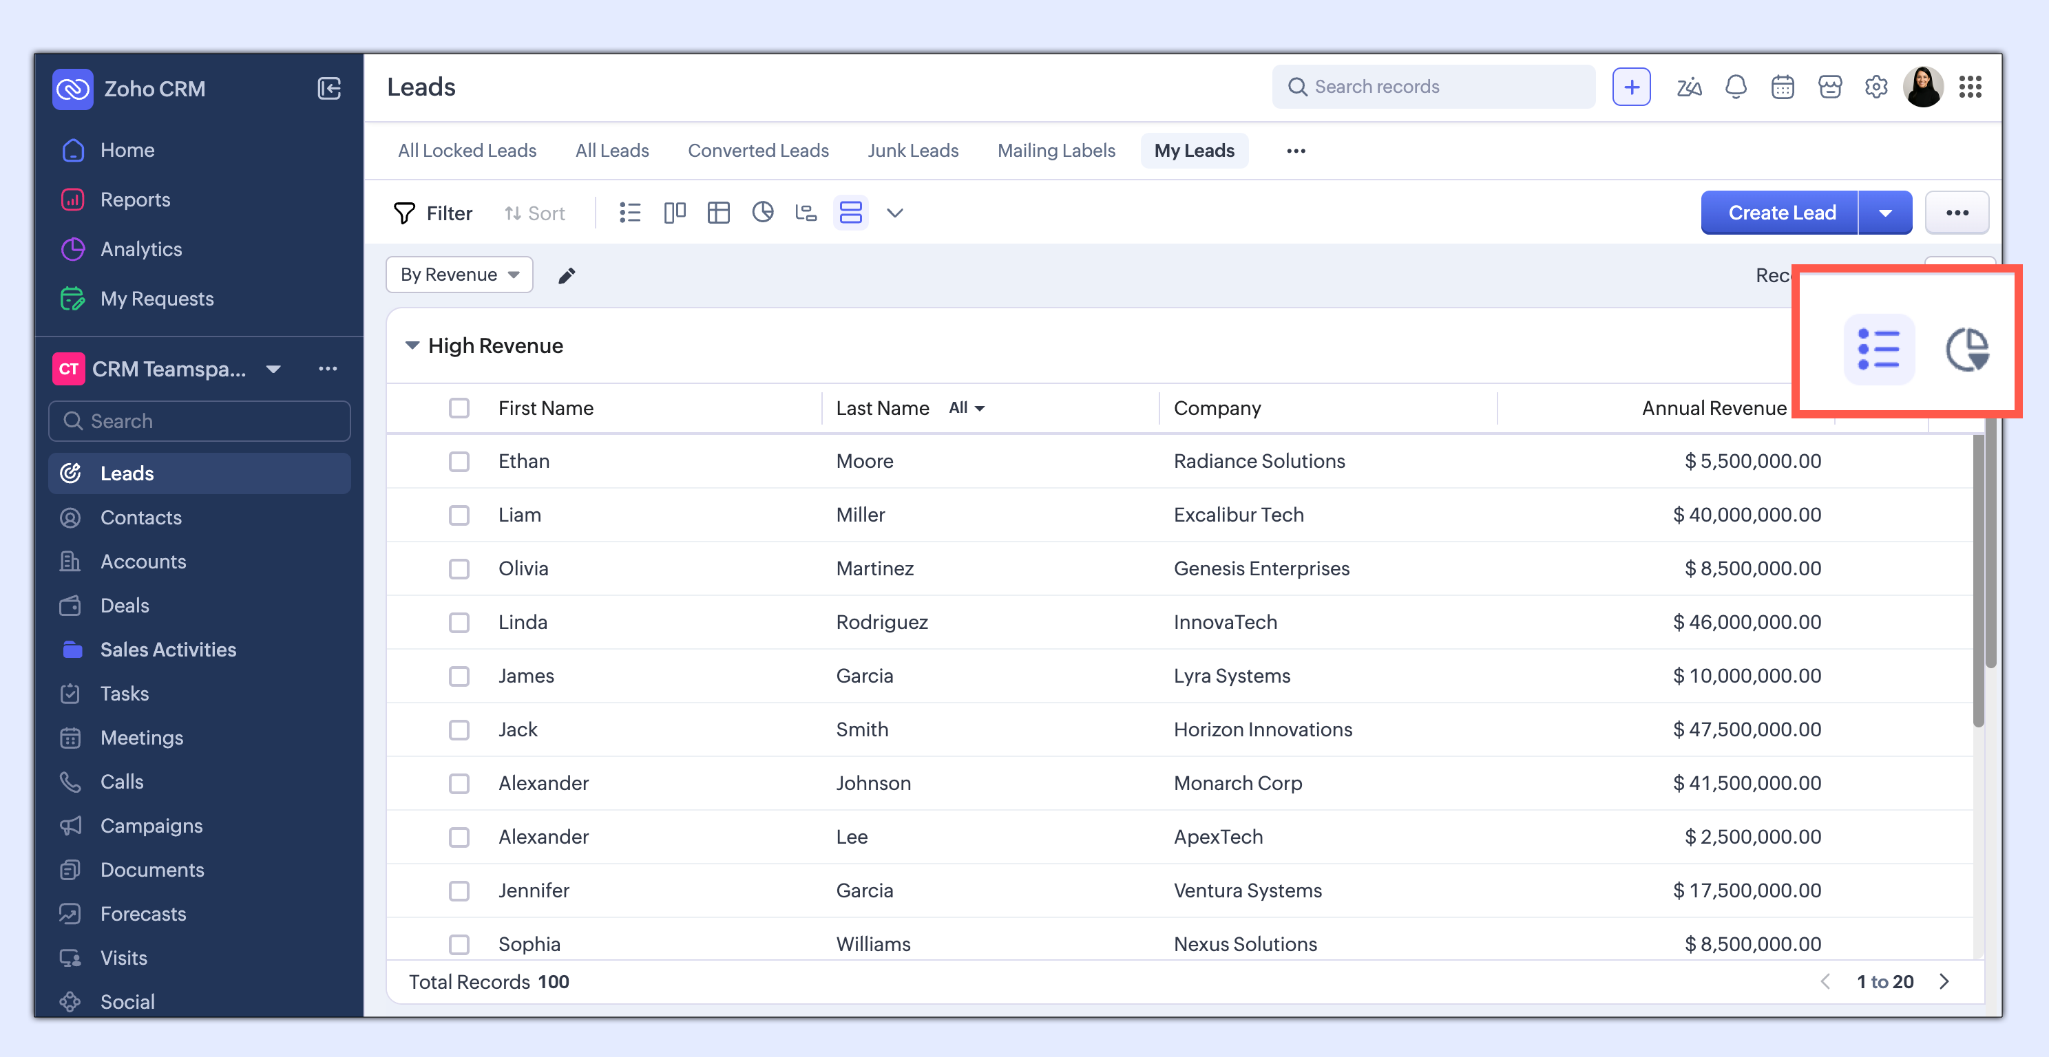Image resolution: width=2049 pixels, height=1057 pixels.
Task: Toggle the select-all checkbox in the header
Action: click(459, 409)
